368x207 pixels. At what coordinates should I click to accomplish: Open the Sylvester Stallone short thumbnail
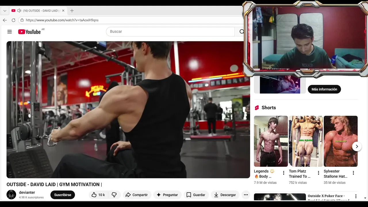click(341, 141)
